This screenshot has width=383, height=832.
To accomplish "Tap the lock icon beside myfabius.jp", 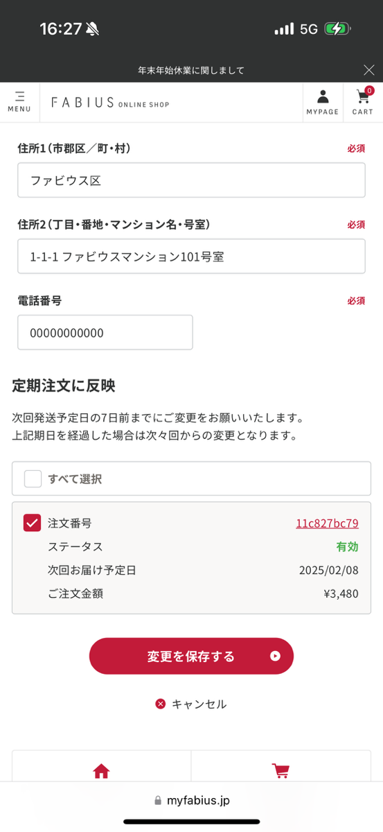I will 158,801.
